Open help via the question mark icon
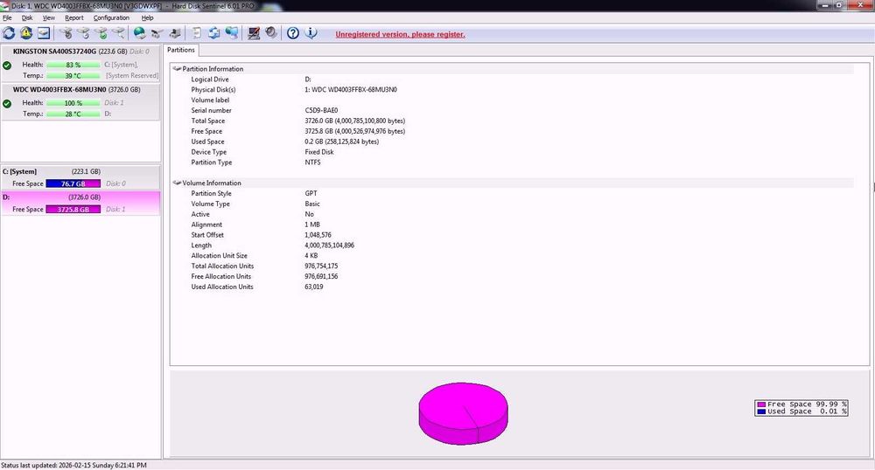Screen dimensions: 875x470 click(x=293, y=33)
